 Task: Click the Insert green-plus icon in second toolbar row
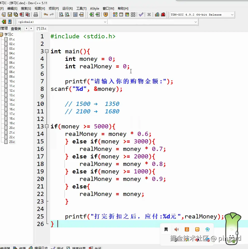(4, 22)
